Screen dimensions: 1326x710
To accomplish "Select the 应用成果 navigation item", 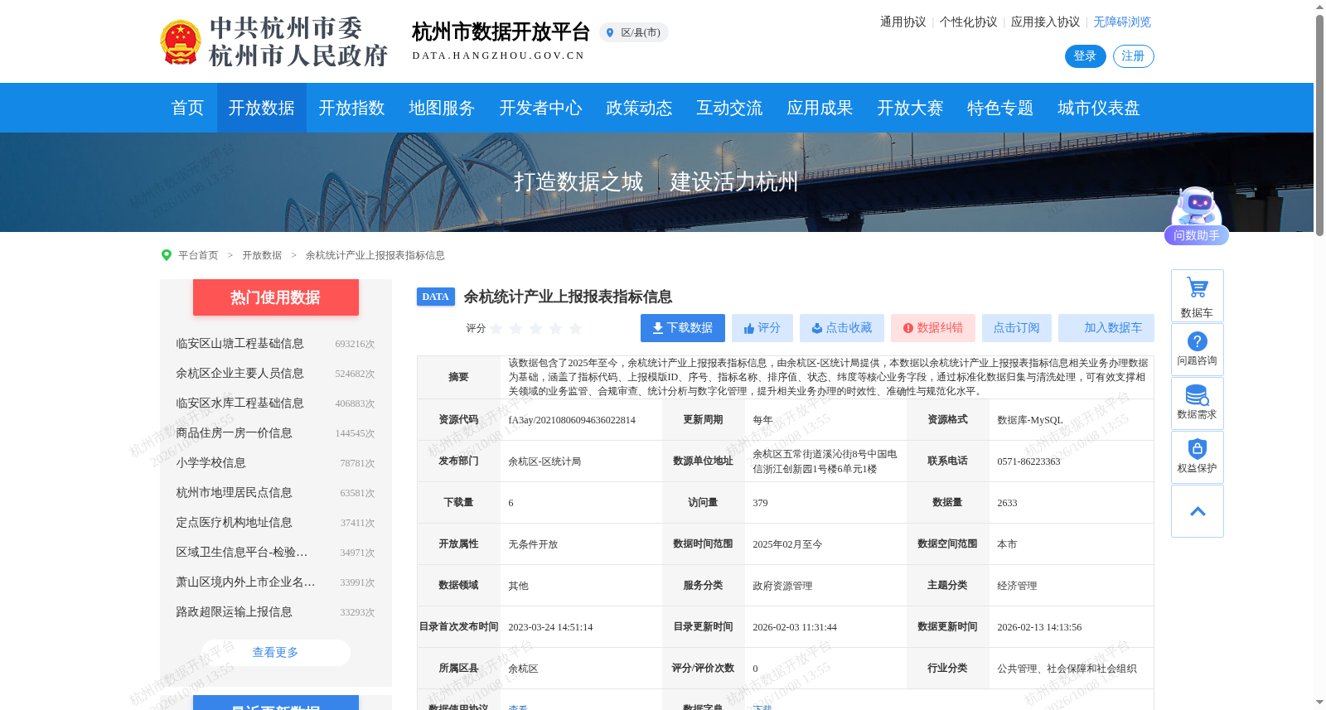I will pos(820,108).
